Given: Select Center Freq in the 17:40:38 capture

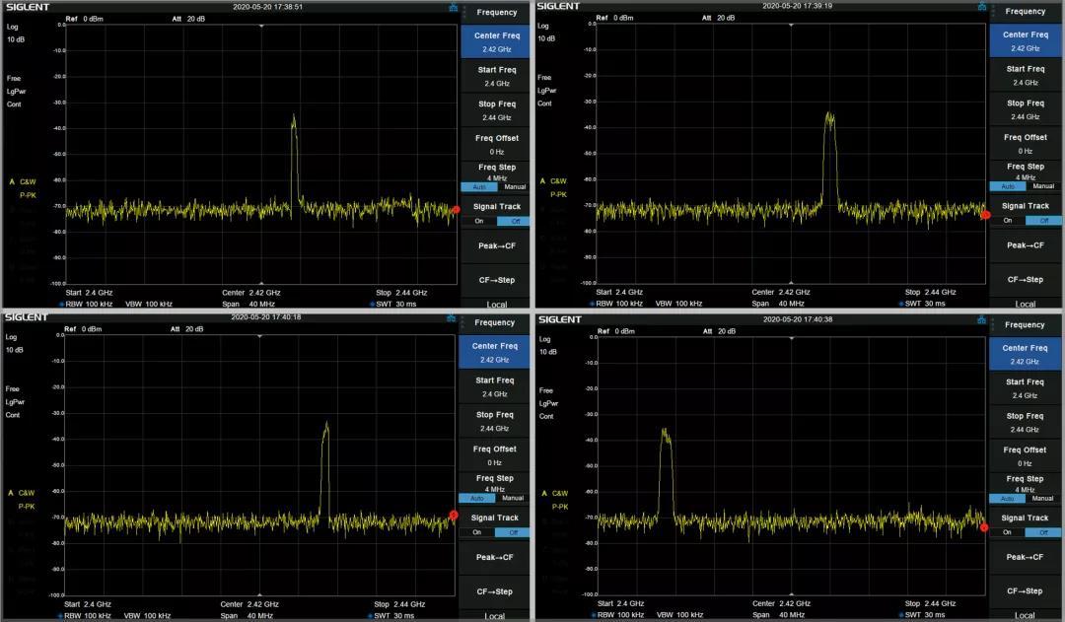Looking at the screenshot, I should coord(1025,355).
